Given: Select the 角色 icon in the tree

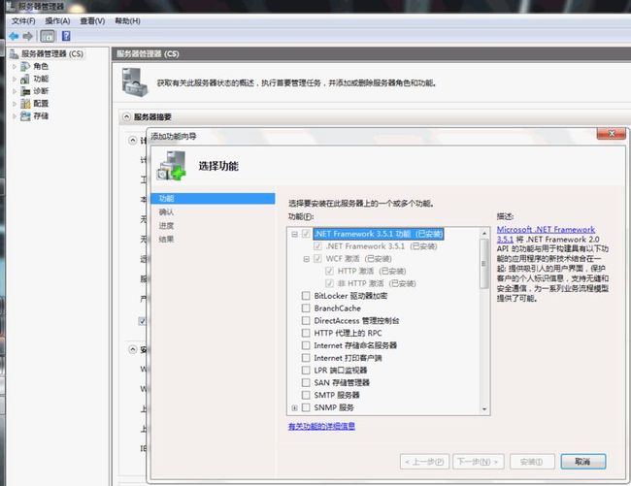Looking at the screenshot, I should [x=25, y=66].
